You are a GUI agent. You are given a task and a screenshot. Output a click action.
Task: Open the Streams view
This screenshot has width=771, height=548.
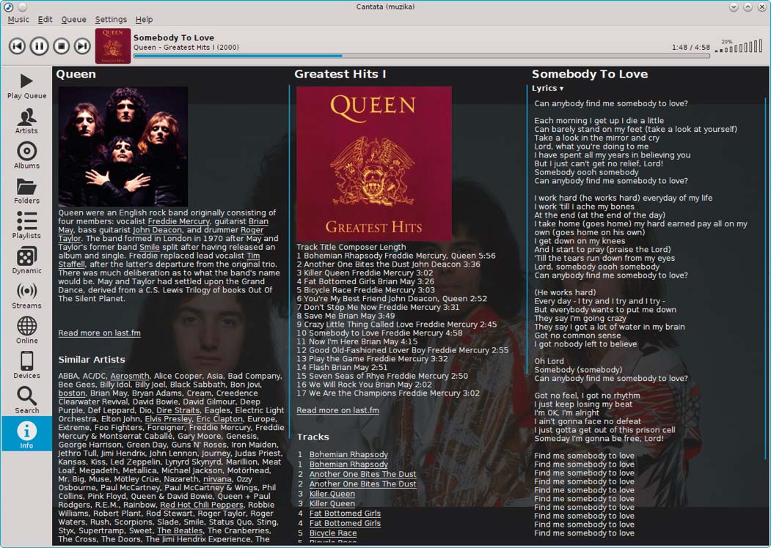point(26,295)
